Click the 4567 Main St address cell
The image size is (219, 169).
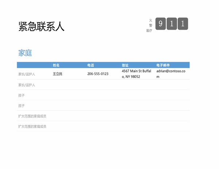click(x=136, y=74)
